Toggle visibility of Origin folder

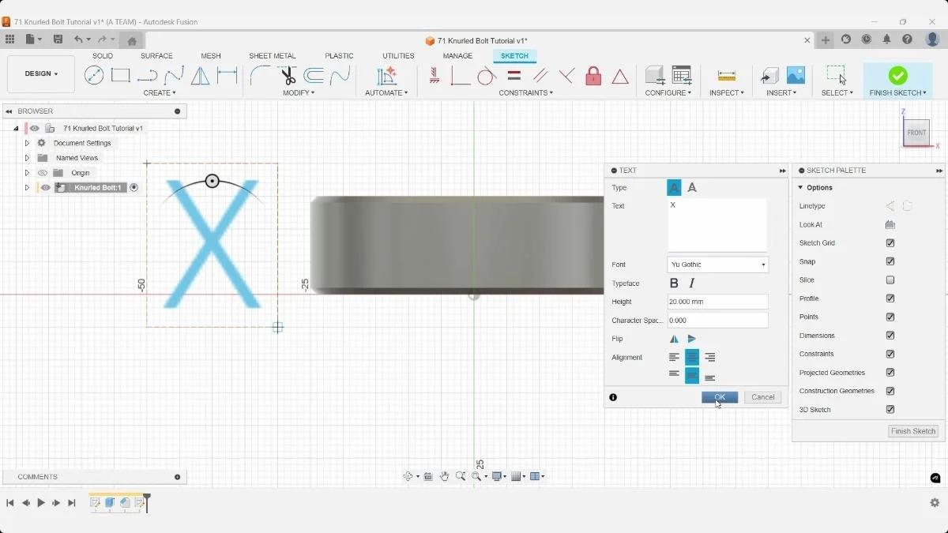pos(43,173)
